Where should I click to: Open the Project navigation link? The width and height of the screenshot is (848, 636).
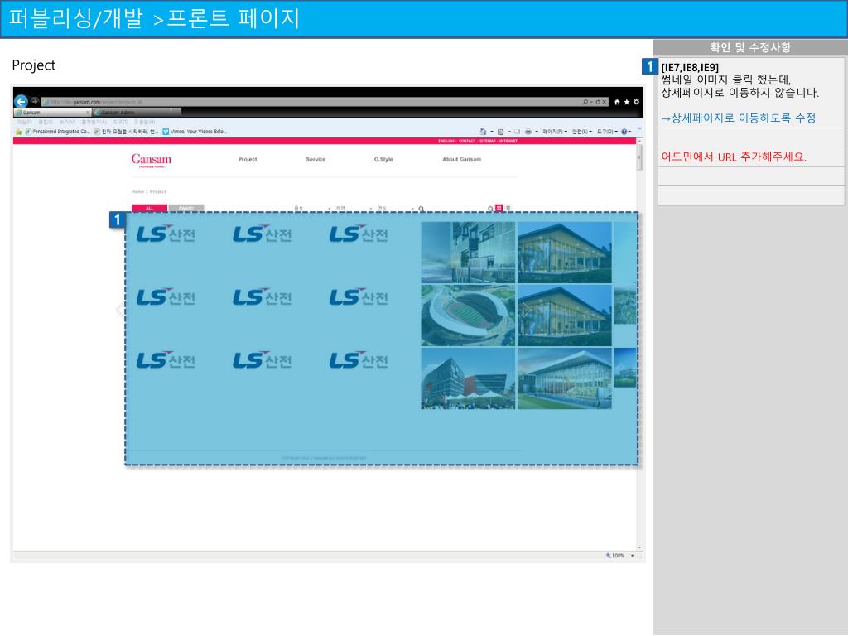point(248,160)
